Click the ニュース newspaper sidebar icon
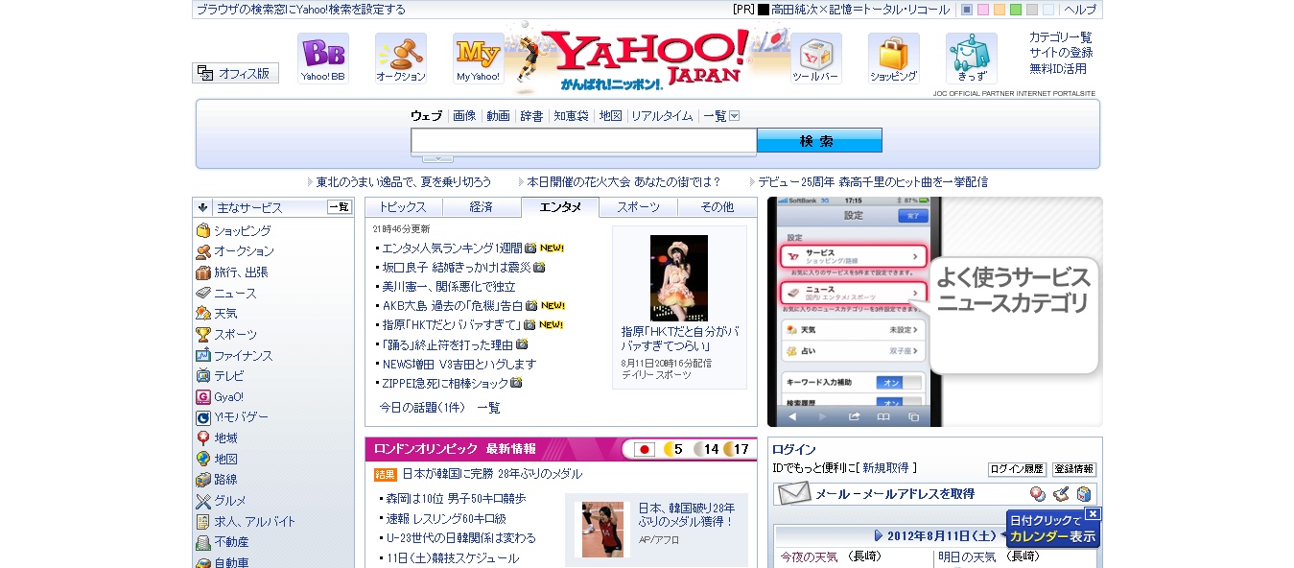The image size is (1294, 568). (203, 293)
